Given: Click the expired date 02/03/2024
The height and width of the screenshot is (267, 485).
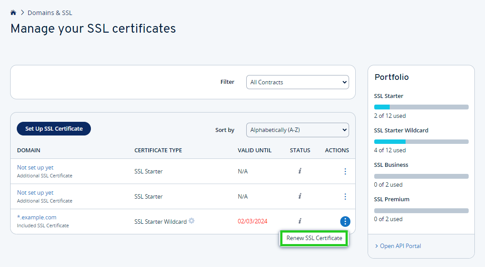Looking at the screenshot, I should [252, 221].
